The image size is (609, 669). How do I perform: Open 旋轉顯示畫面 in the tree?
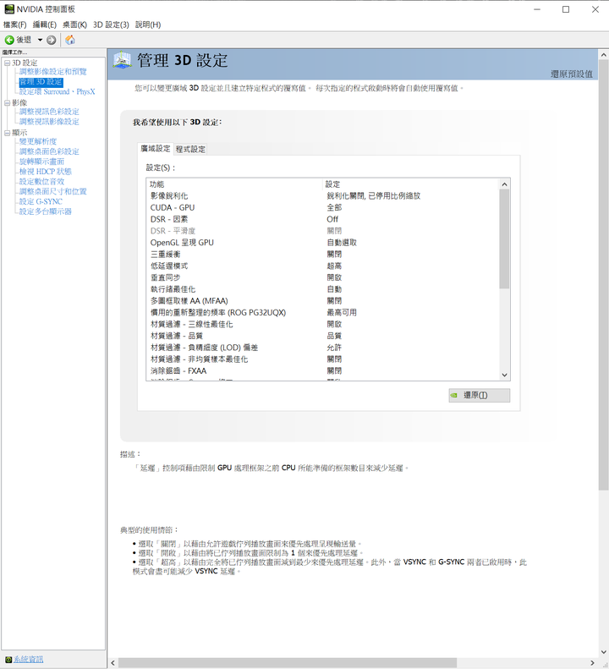[x=41, y=162]
